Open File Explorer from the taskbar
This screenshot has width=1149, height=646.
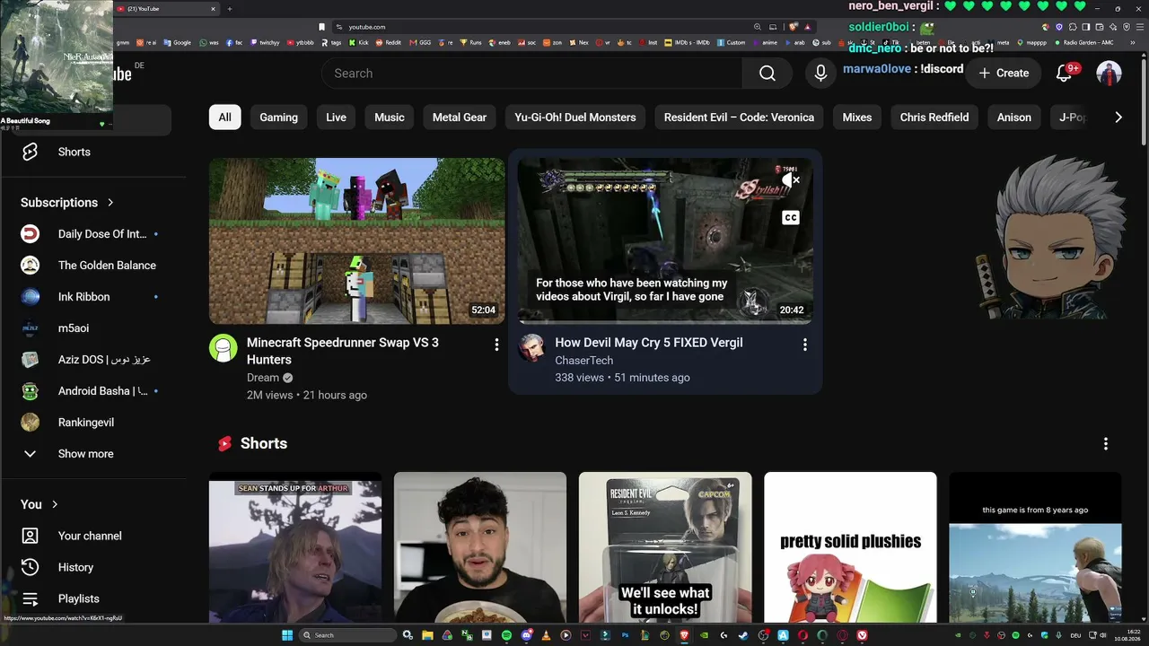(427, 635)
